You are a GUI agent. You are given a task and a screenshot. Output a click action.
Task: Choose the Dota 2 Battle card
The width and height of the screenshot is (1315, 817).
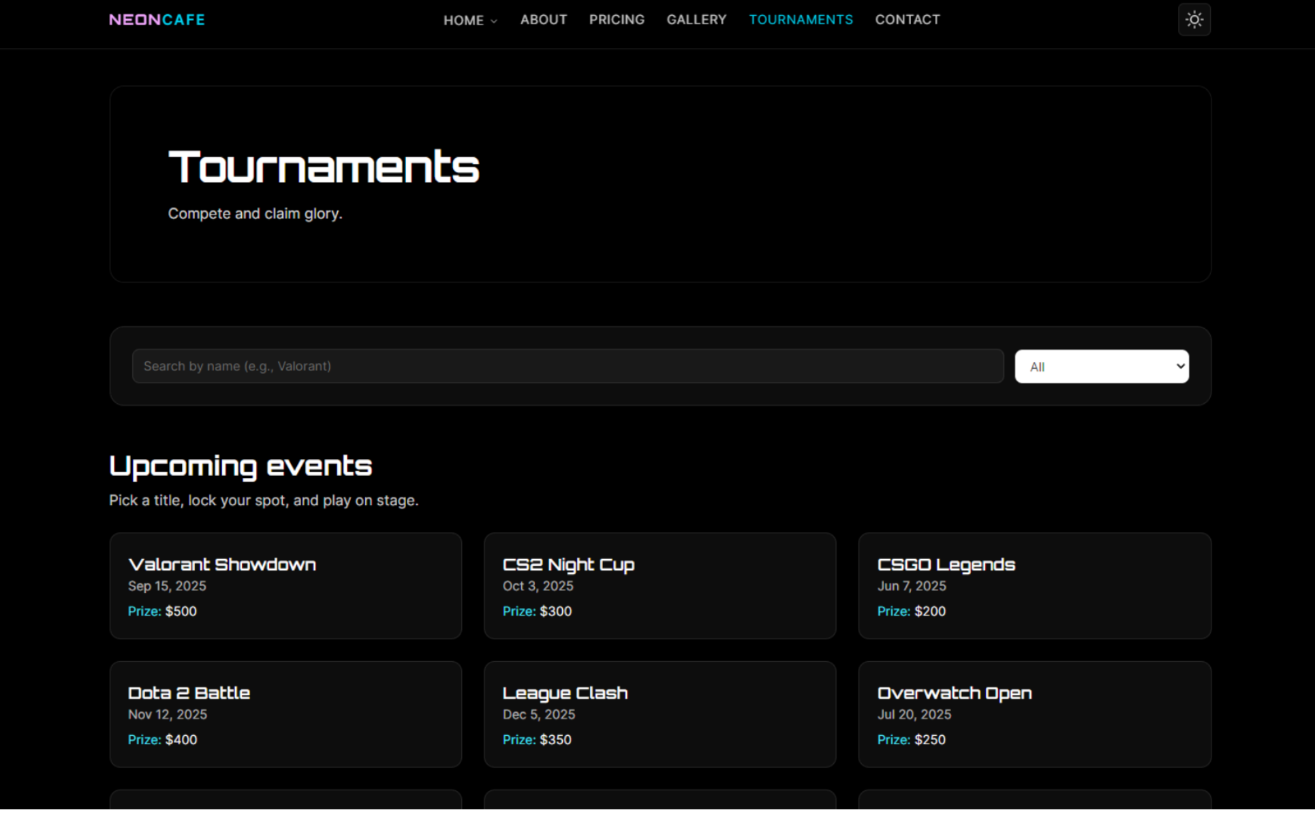pyautogui.click(x=285, y=714)
